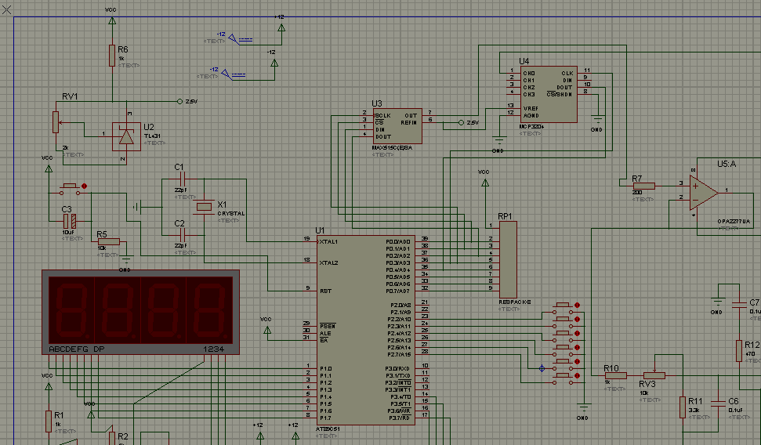The height and width of the screenshot is (445, 761).
Task: Click the TL431 value label beside U2
Action: [x=152, y=136]
